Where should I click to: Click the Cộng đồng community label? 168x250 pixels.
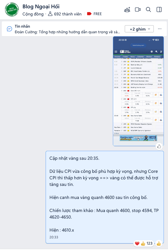coord(33,14)
